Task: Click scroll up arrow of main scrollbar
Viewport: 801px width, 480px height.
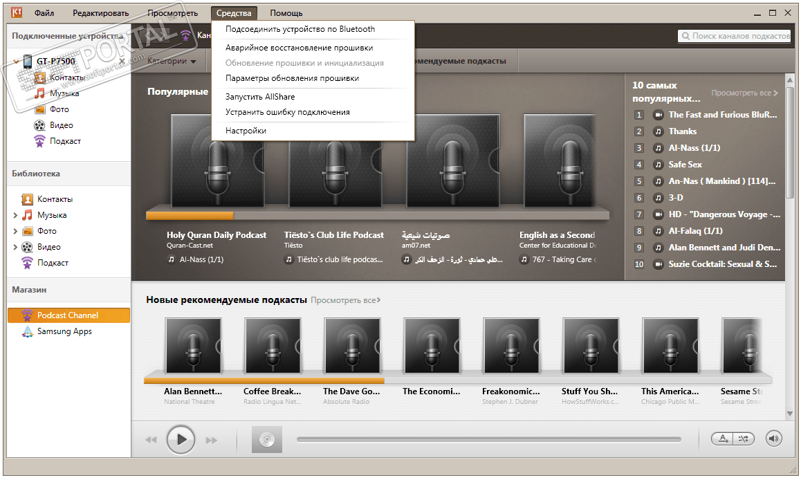Action: click(x=790, y=80)
